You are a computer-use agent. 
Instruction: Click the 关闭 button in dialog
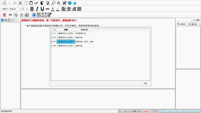click(x=145, y=83)
